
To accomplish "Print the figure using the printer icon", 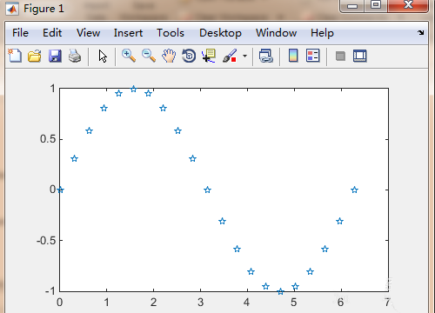I will 75,56.
